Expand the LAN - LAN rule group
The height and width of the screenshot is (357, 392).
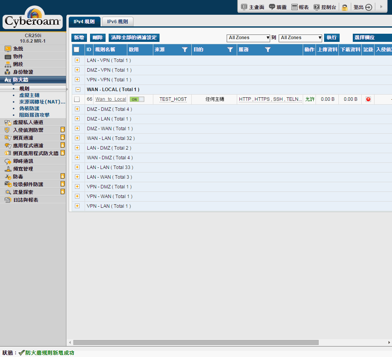77,167
